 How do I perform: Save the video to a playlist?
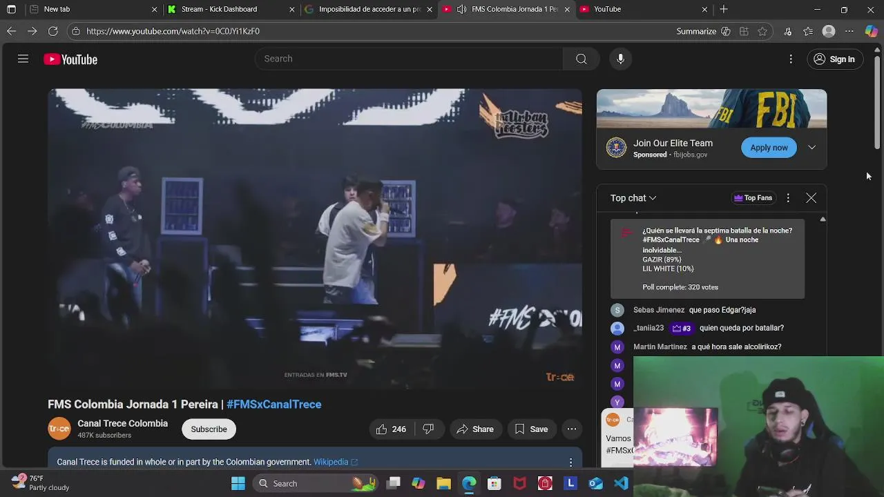(531, 429)
